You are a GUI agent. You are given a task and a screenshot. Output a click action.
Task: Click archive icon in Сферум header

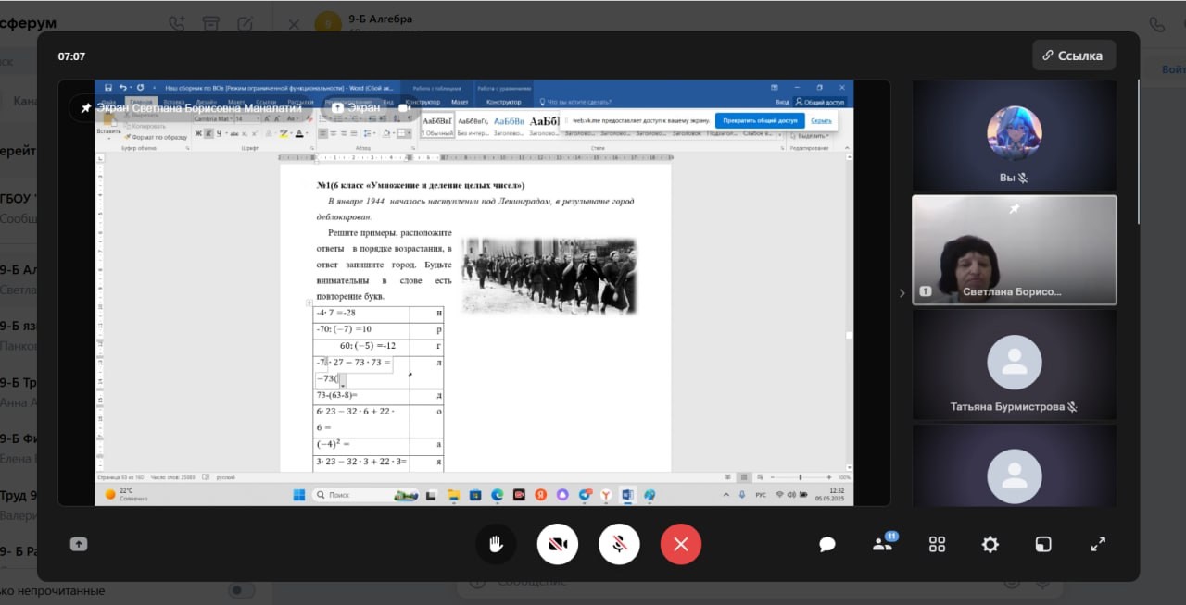click(211, 23)
